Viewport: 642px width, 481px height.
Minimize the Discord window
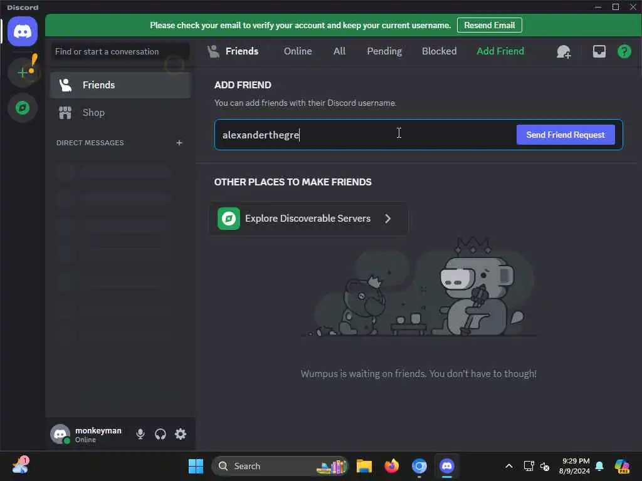(597, 7)
